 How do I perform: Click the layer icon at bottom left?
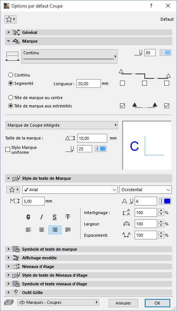(x=9, y=302)
